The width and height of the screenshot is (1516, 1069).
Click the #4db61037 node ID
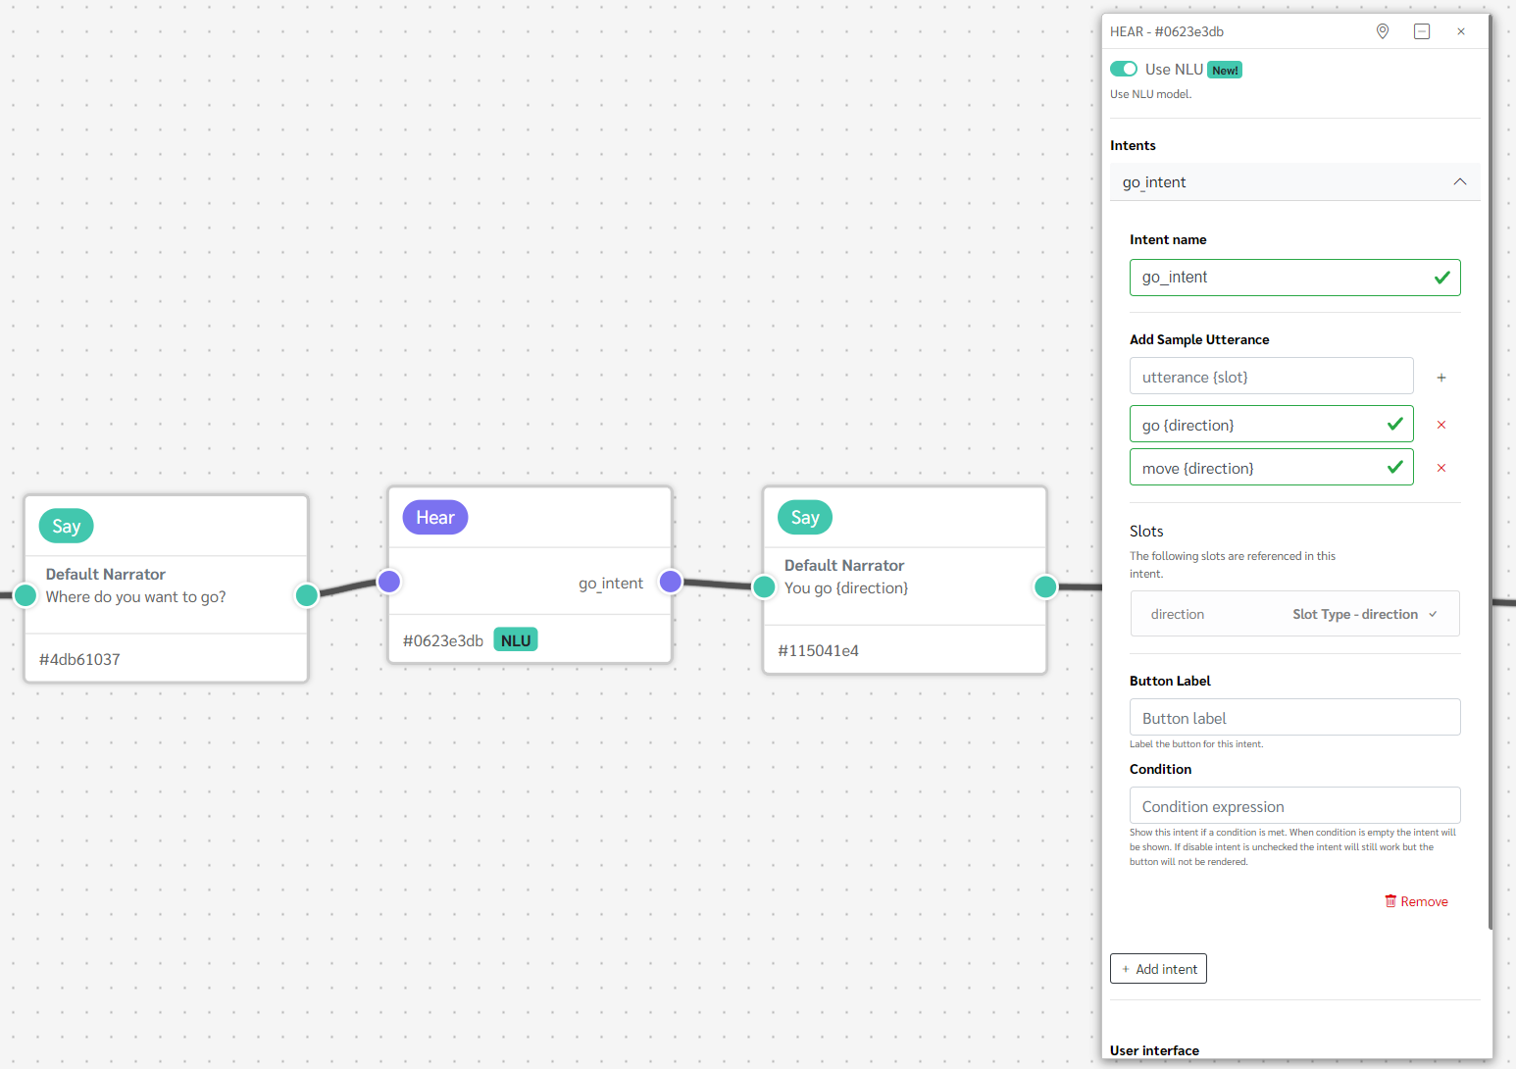[x=79, y=660]
